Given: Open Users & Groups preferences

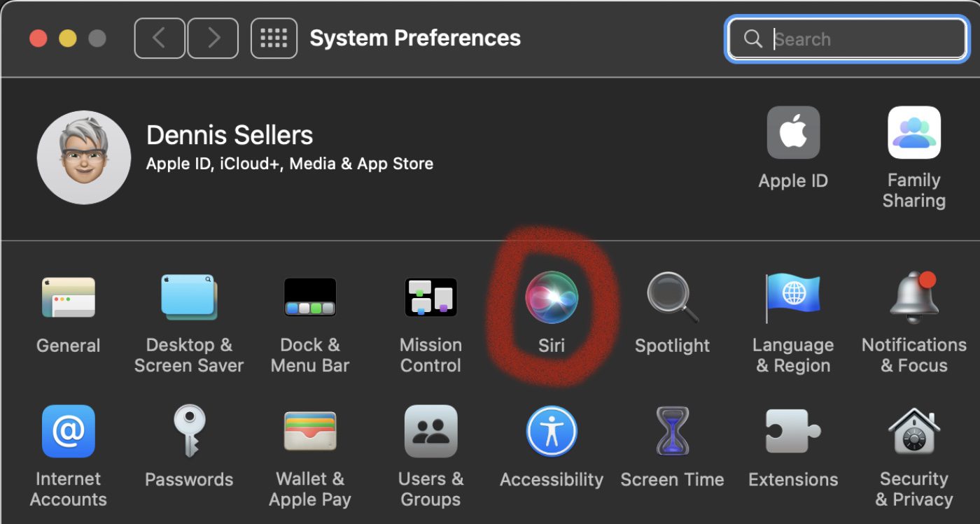Looking at the screenshot, I should (430, 431).
